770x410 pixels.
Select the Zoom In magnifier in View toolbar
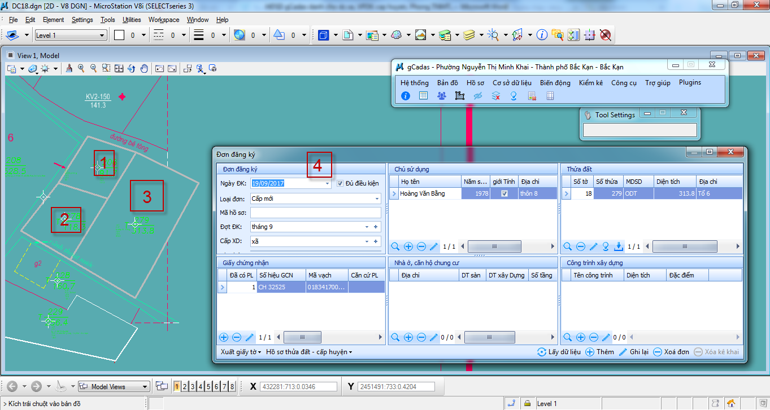81,69
